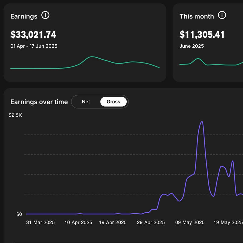Click the 19 Apr 2025 axis date
This screenshot has height=243, width=243.
pos(113,222)
